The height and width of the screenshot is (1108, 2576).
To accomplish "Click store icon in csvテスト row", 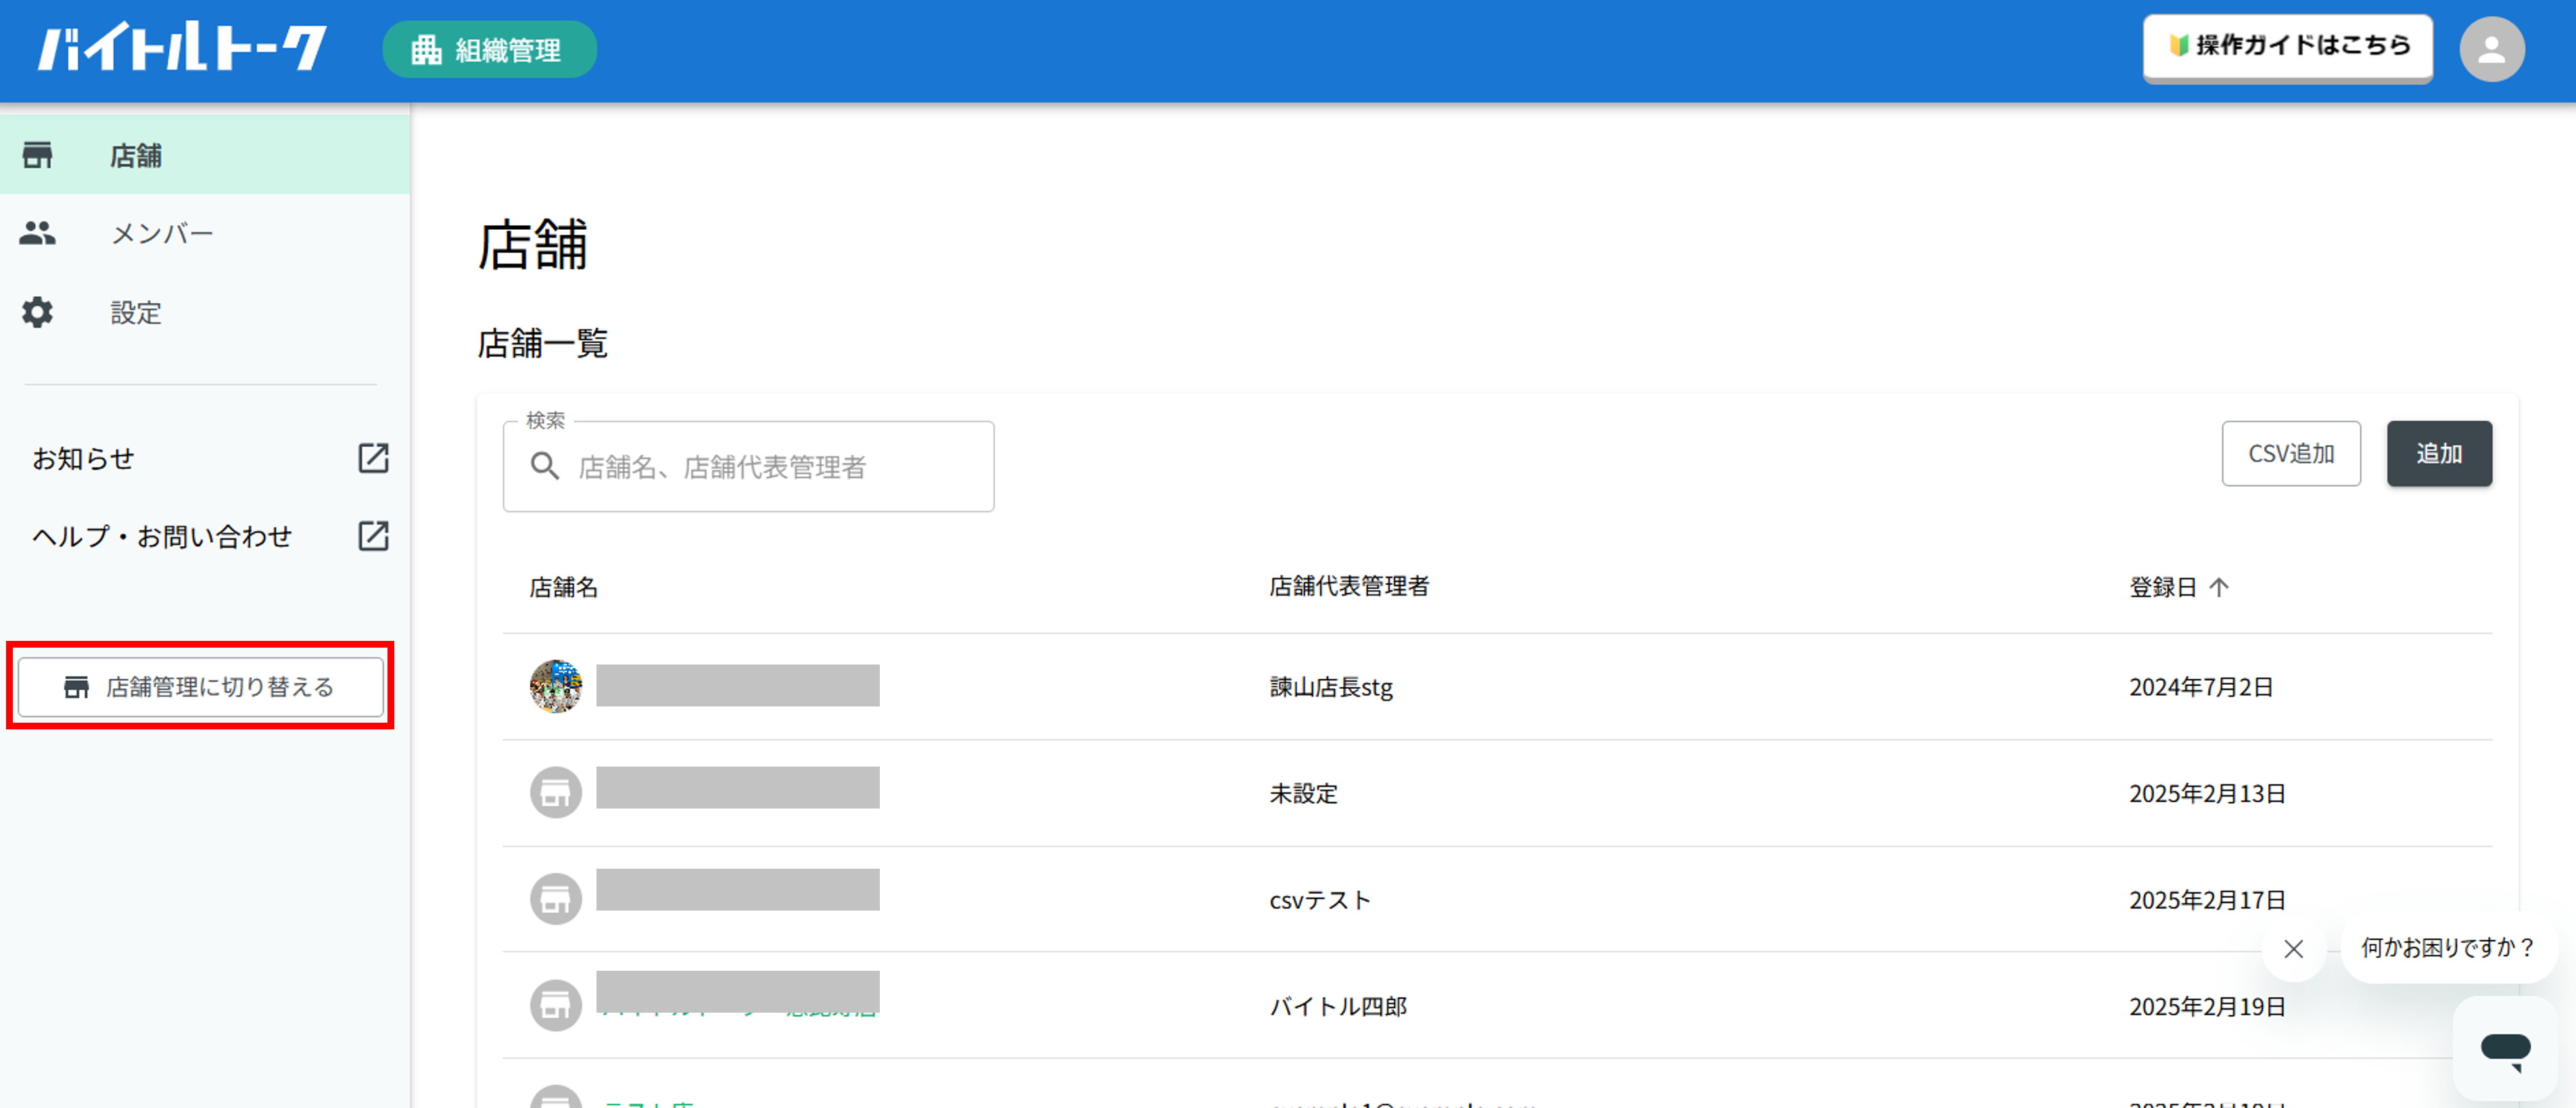I will 555,899.
